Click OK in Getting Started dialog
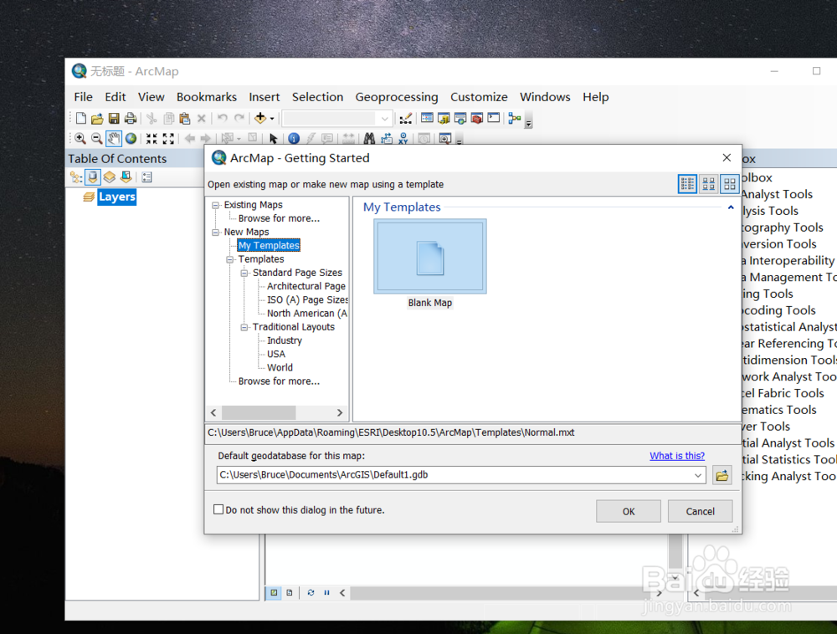The image size is (837, 634). (629, 511)
